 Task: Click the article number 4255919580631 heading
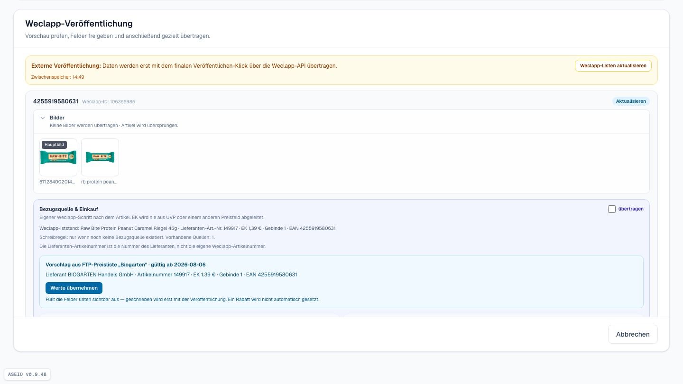pos(55,101)
